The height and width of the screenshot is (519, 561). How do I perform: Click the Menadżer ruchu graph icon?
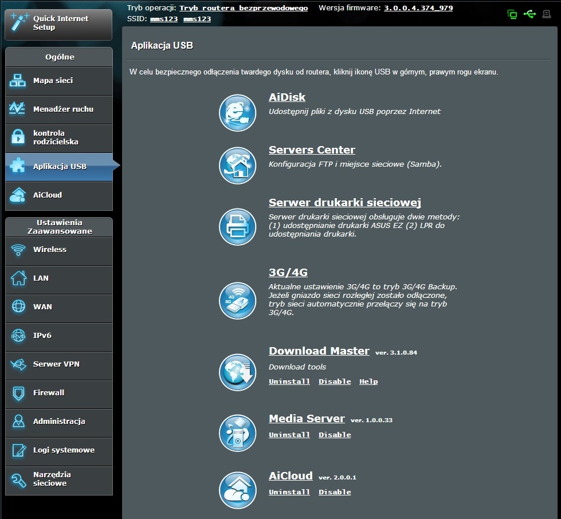point(17,108)
